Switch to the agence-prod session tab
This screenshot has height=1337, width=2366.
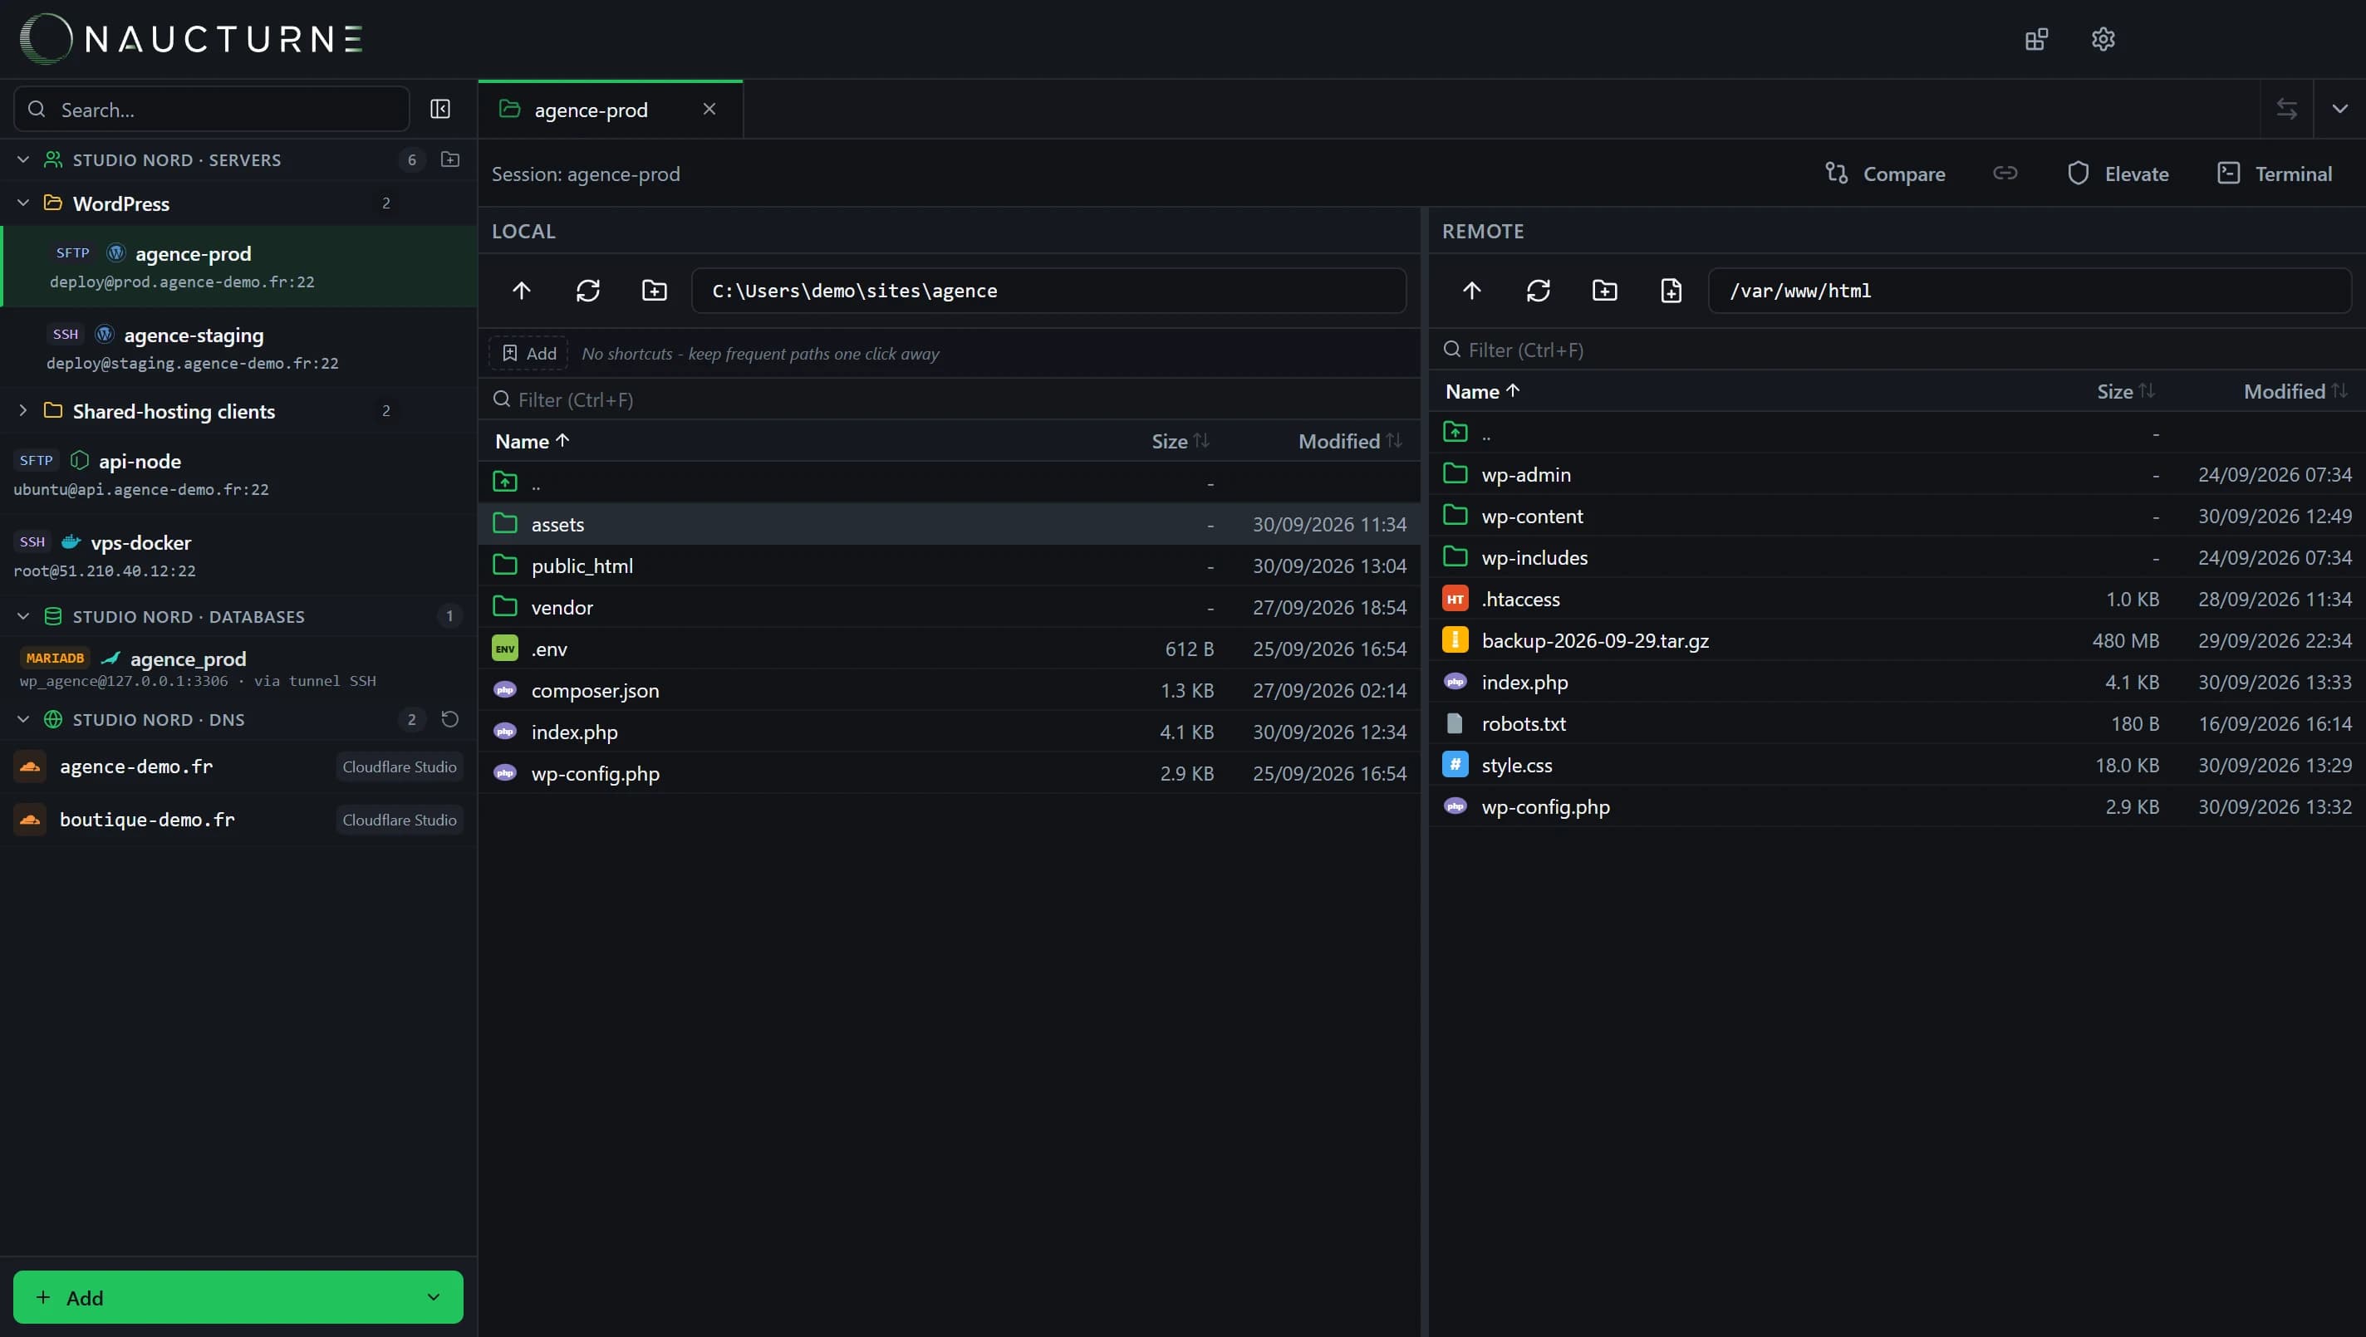(x=610, y=110)
